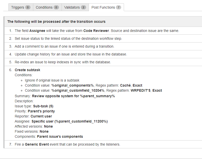Click the 'Ignore if original issue is a subtask' condition
202x159 pixels.
tap(52, 80)
